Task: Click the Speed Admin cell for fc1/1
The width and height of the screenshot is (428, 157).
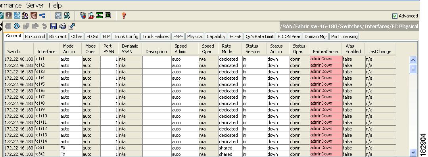Action: click(x=185, y=59)
